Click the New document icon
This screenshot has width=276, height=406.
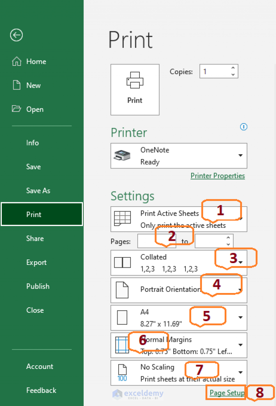pyautogui.click(x=17, y=85)
